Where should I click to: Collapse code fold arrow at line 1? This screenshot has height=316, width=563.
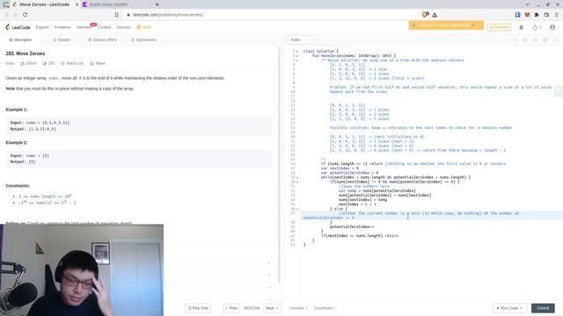pos(297,52)
